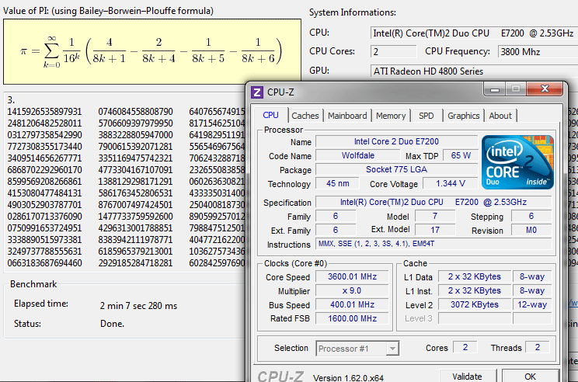Screen dimensions: 578x382
Task: Click the OK button in CPU-Z
Action: pos(529,377)
